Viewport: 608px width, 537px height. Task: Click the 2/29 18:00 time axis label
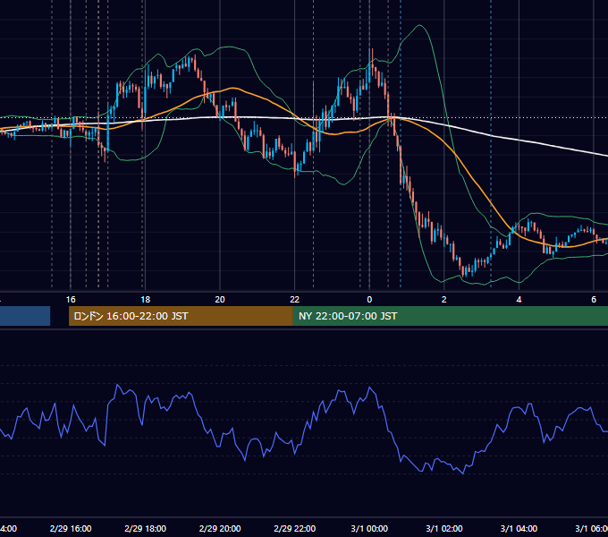146,528
